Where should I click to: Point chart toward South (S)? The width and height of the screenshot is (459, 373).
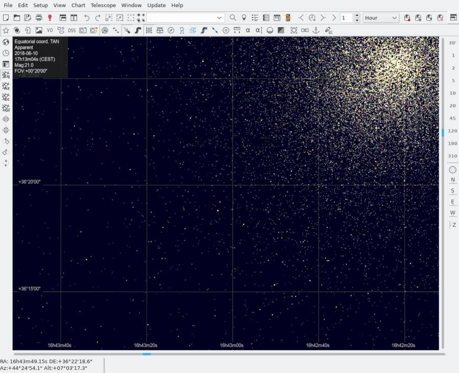453,192
